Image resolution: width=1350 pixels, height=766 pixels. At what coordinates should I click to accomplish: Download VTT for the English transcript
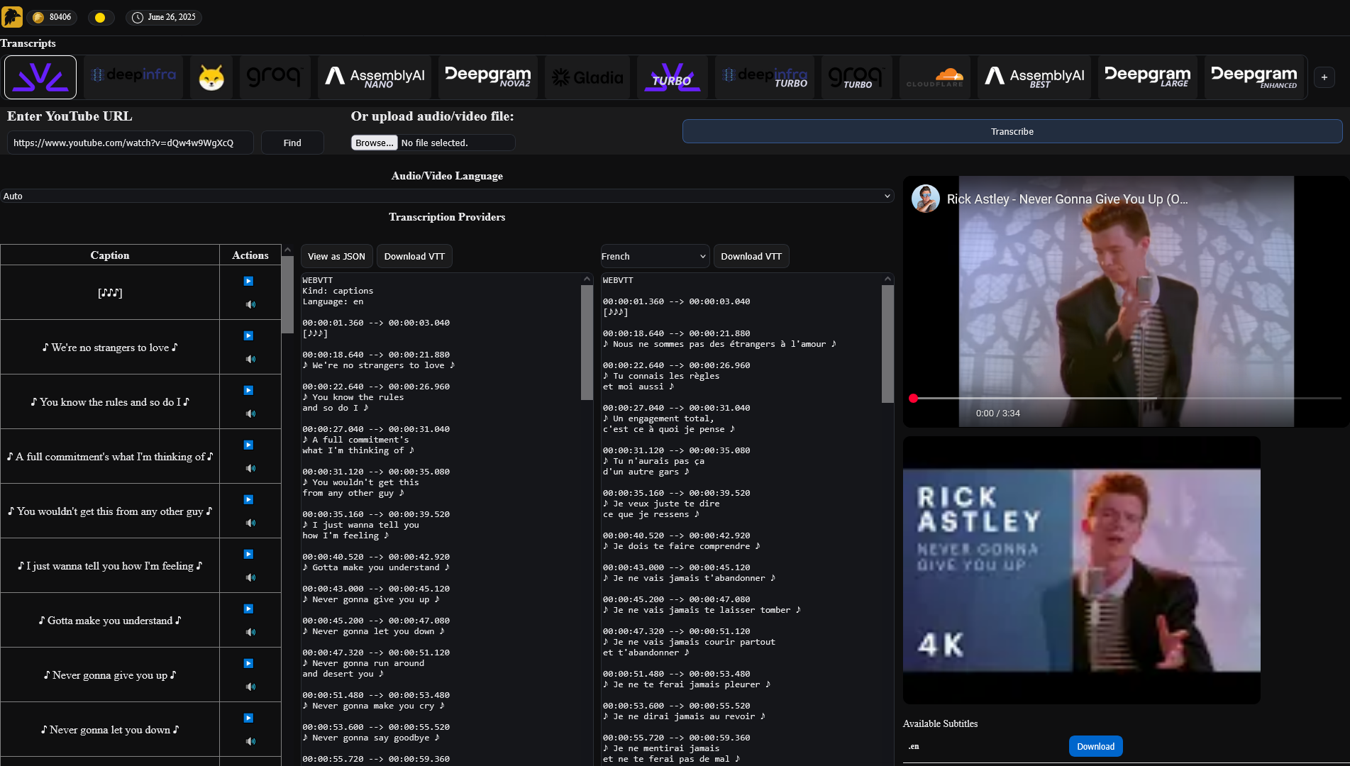pos(414,256)
